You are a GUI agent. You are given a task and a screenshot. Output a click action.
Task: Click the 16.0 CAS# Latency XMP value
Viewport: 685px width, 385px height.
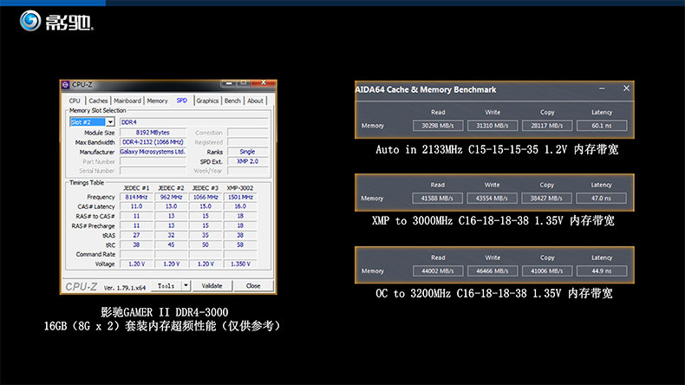(240, 206)
